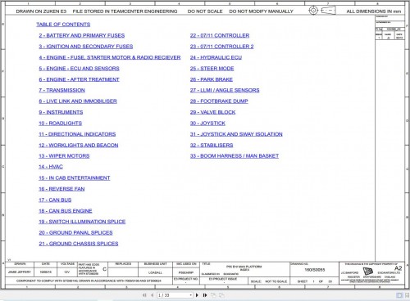Click the projection symbol in the header
Screen dimensions: 410x301
point(322,11)
